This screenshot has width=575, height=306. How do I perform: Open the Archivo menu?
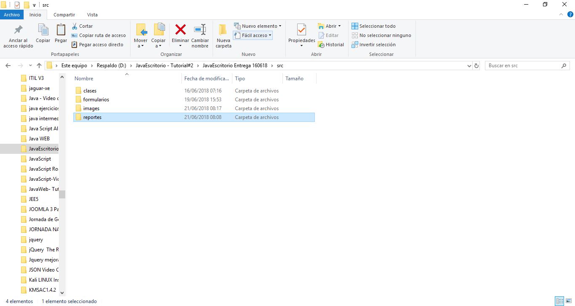click(x=12, y=15)
